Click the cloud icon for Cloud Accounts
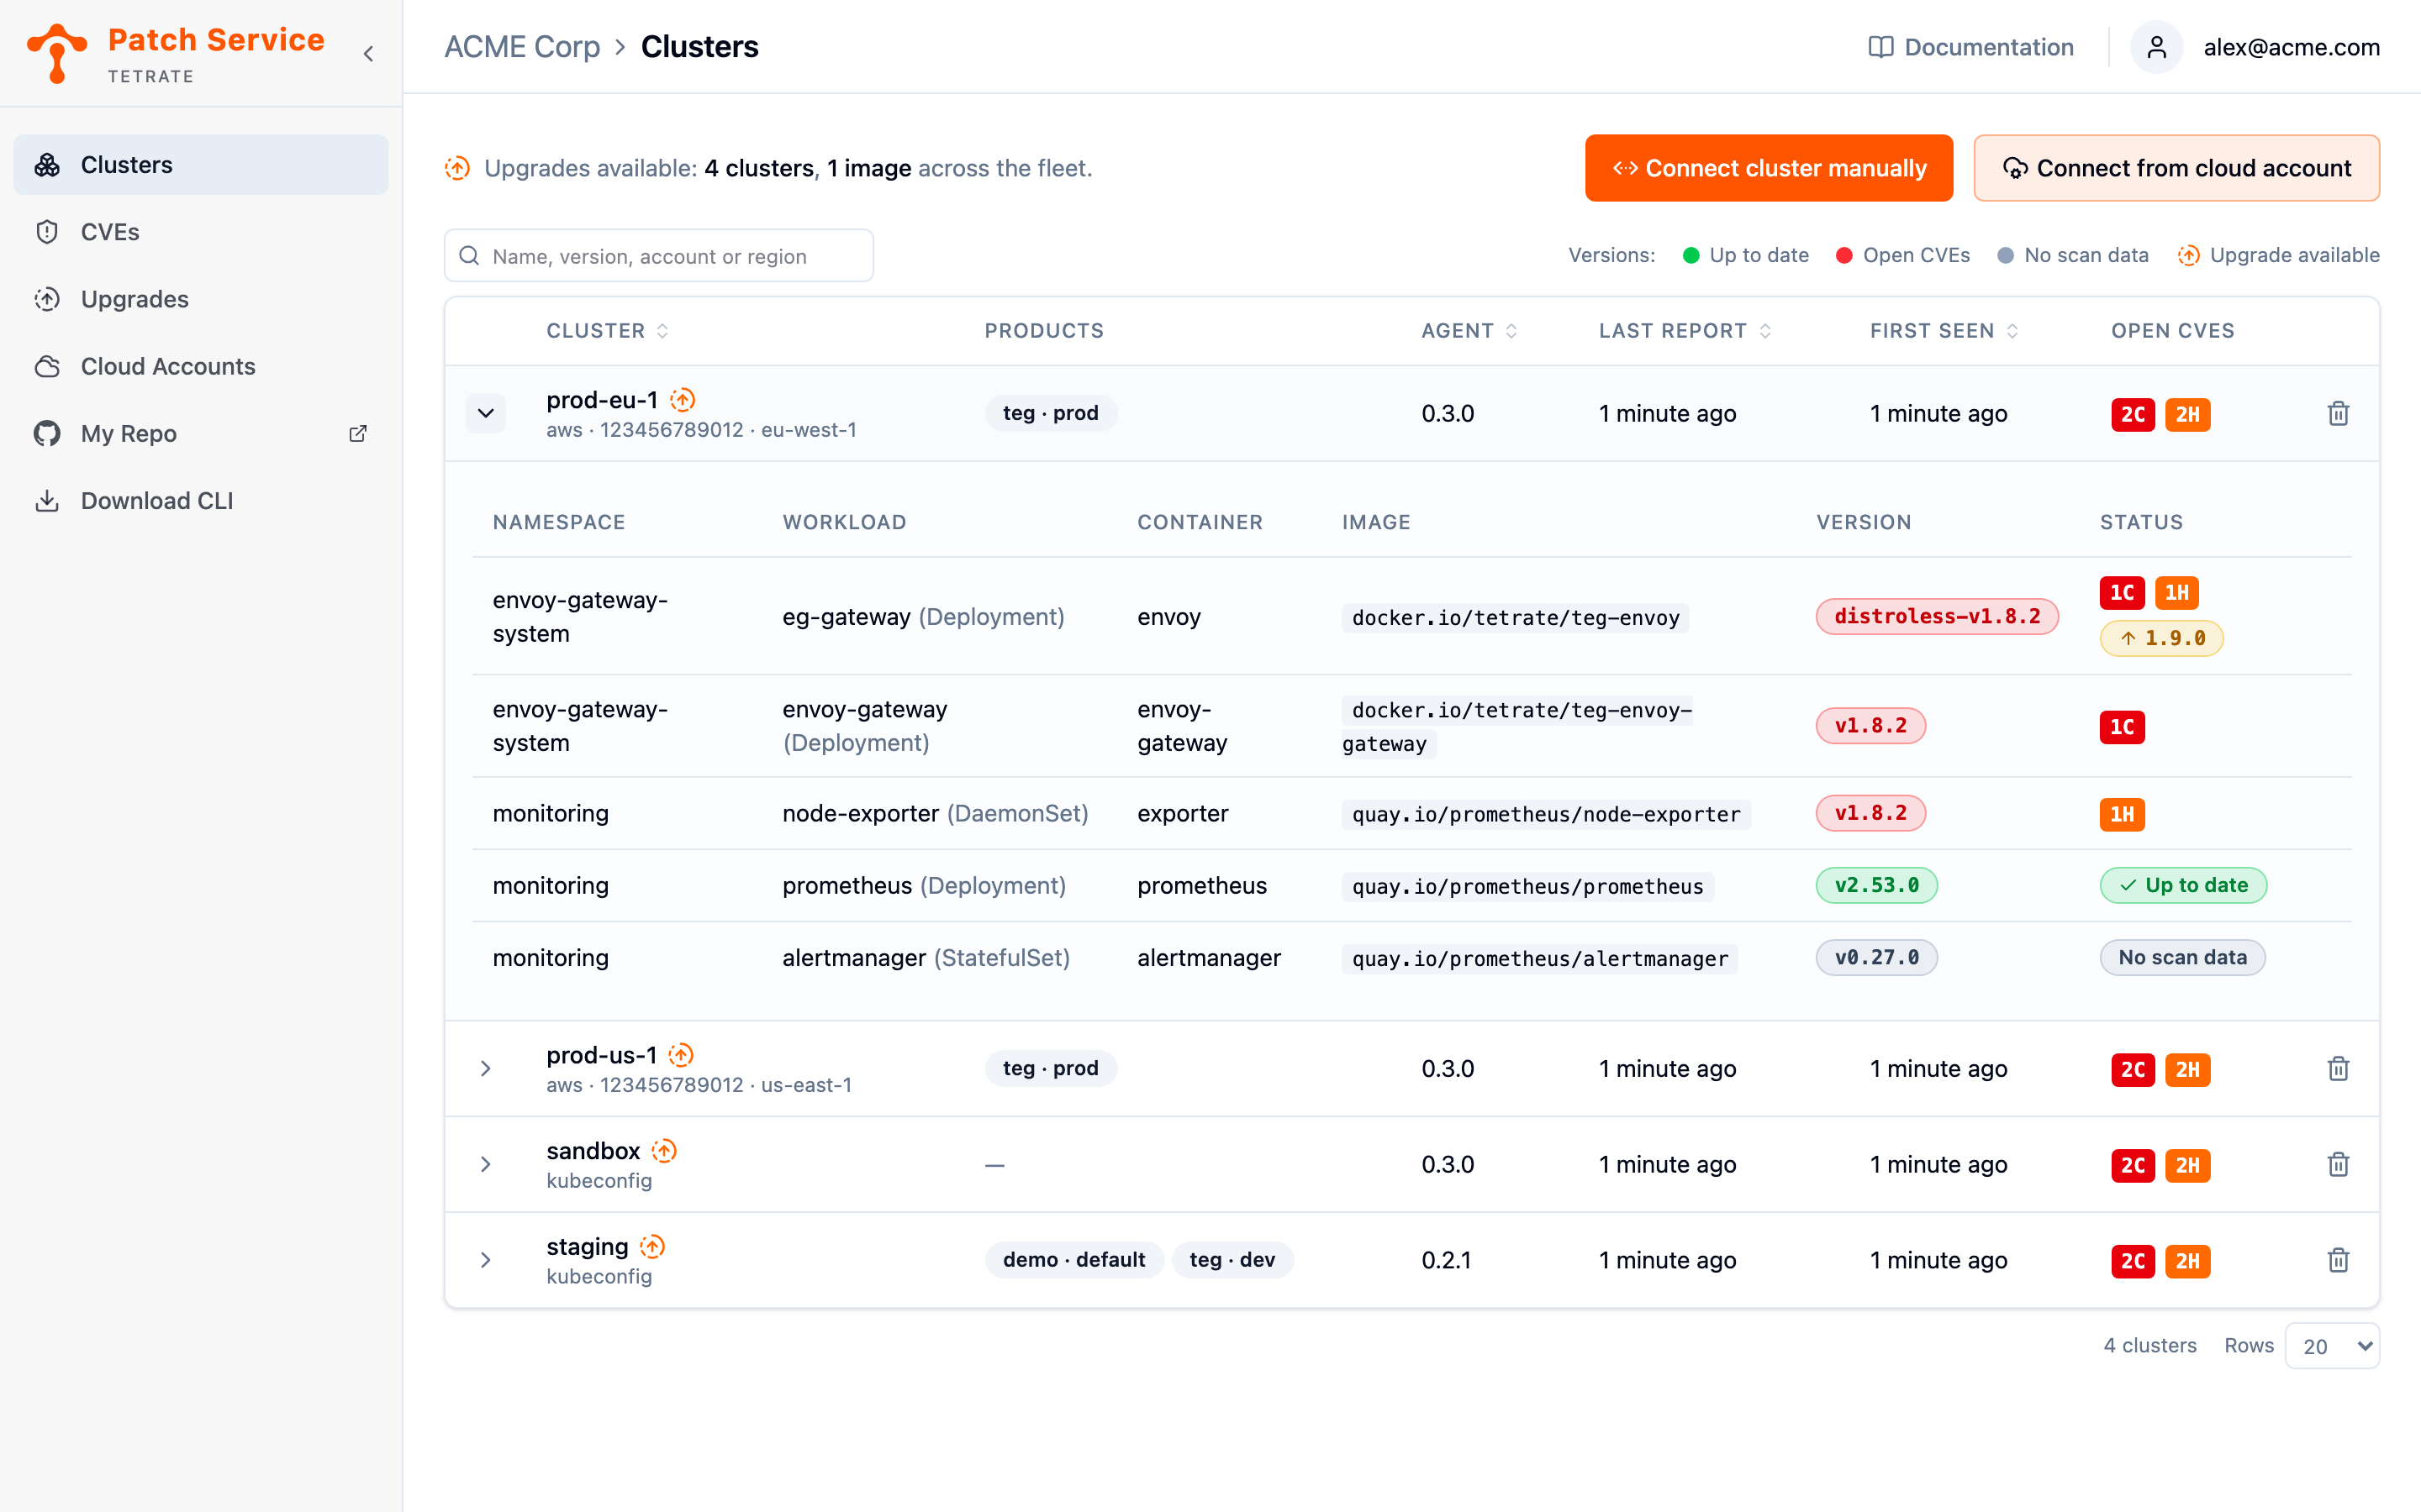2421x1512 pixels. point(47,366)
